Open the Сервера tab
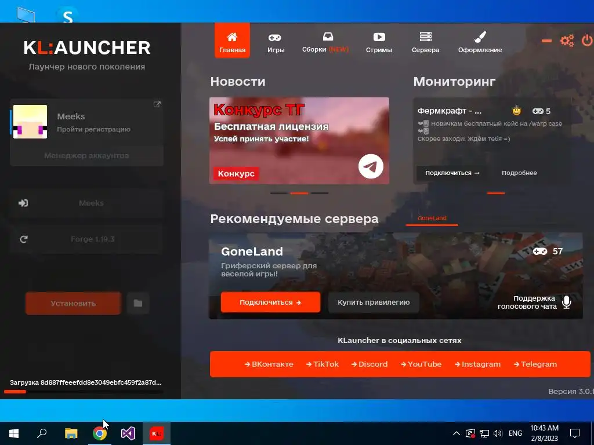 click(x=425, y=43)
